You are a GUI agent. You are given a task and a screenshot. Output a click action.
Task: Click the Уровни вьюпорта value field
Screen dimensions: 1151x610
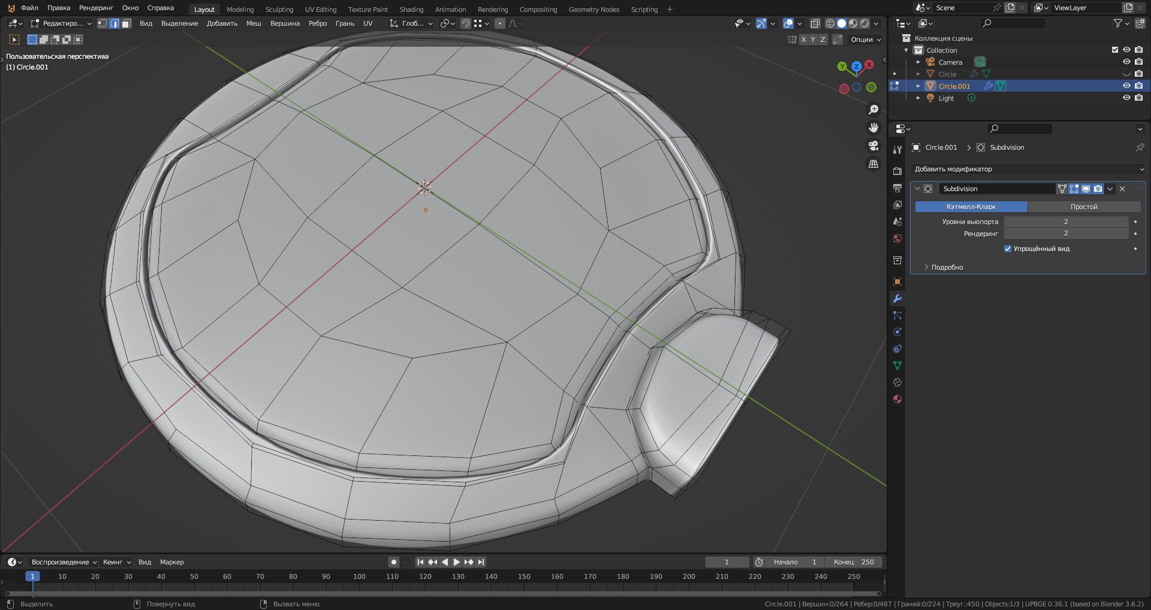[1065, 222]
